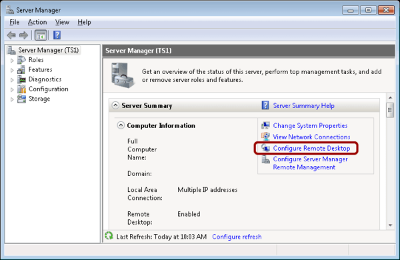Image resolution: width=400 pixels, height=260 pixels.
Task: Click the Features node icon
Action: (x=21, y=69)
